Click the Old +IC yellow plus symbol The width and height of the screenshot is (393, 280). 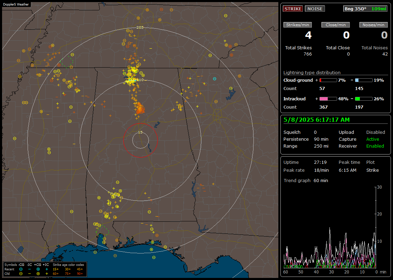tap(47, 274)
